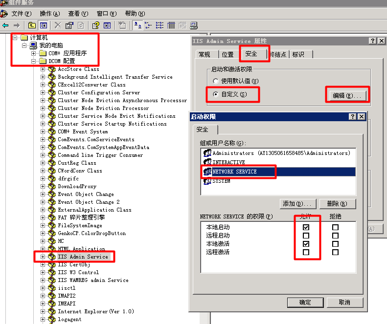
Task: Click the Properties toolbar icon
Action: pyautogui.click(x=69, y=25)
